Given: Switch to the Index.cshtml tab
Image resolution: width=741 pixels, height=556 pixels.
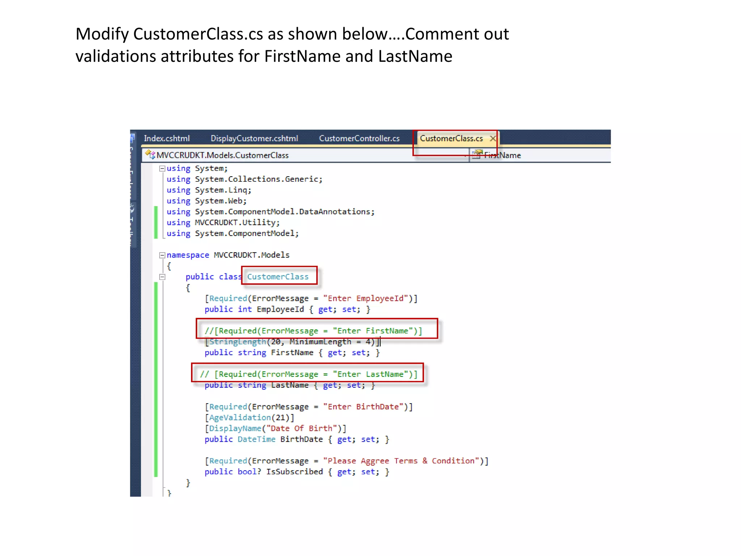Looking at the screenshot, I should pos(166,138).
